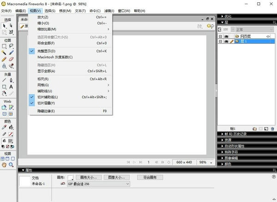Open the 修改(M) menu
Screen dimensions: 277x202
65,11
